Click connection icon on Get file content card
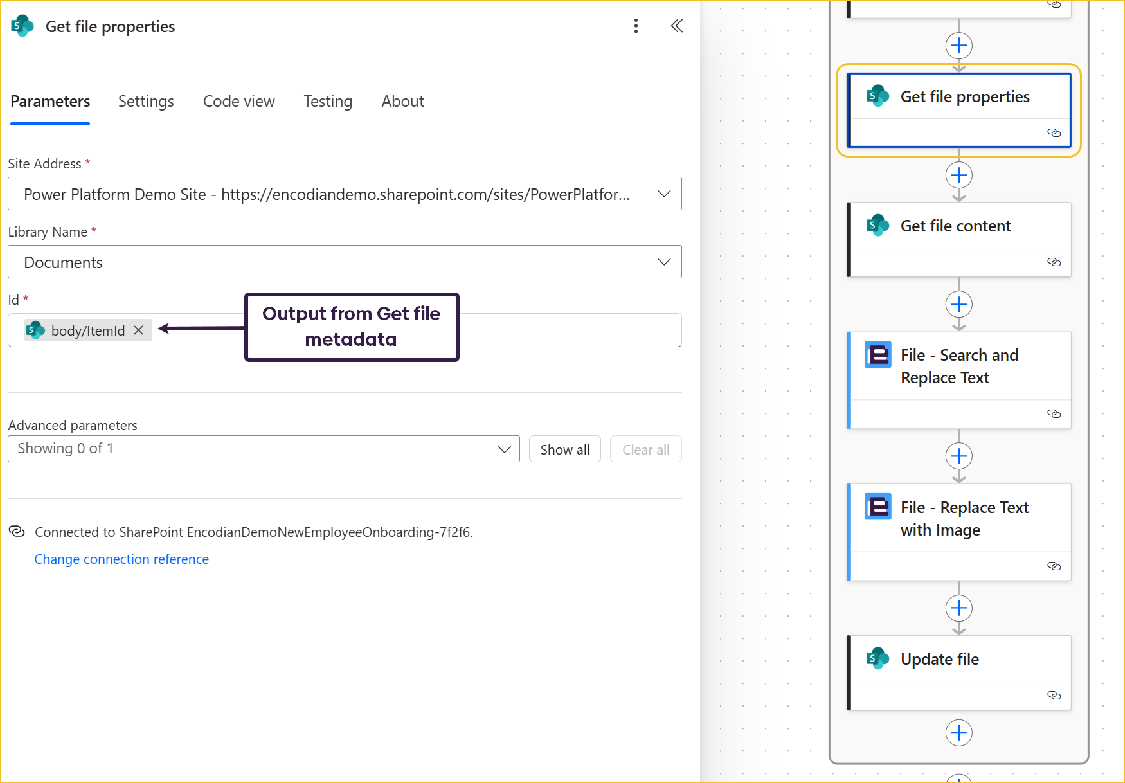Viewport: 1125px width, 783px height. coord(1054,262)
